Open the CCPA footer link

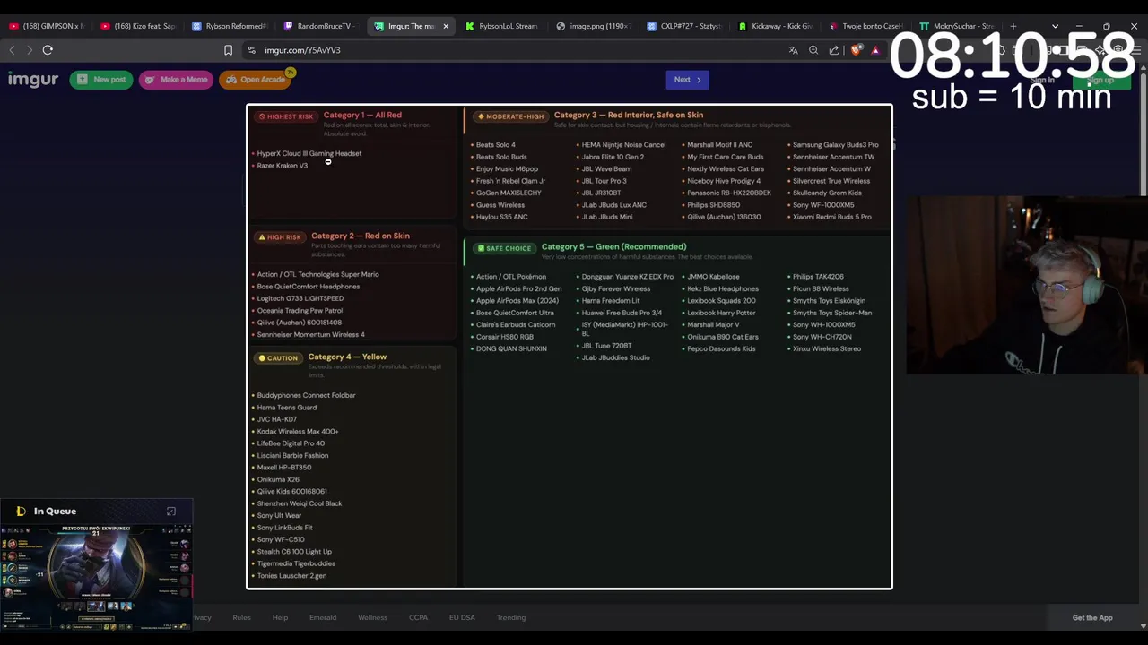tap(418, 617)
